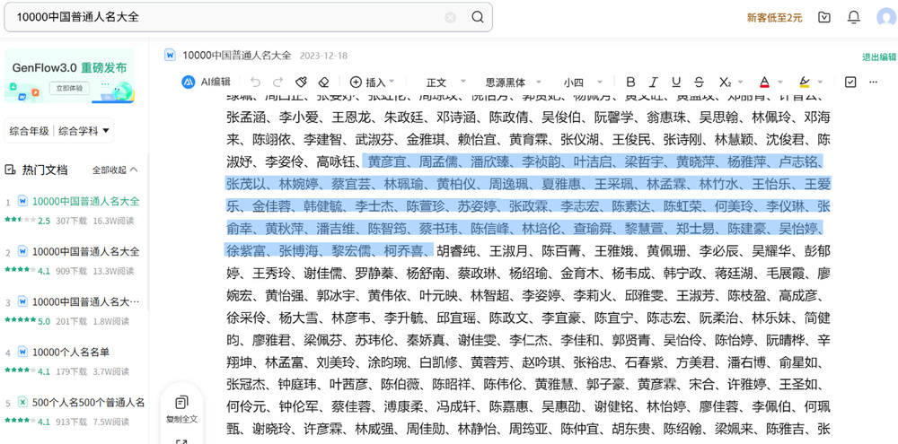Click the checkbox insert toolbar icon
The height and width of the screenshot is (444, 898).
point(850,82)
